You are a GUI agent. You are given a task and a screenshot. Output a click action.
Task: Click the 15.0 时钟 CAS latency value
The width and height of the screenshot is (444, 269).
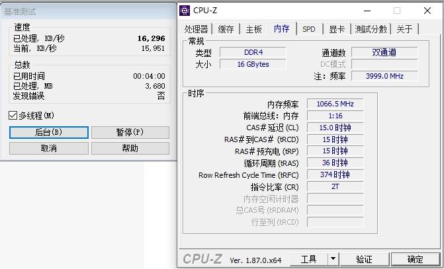(335, 128)
